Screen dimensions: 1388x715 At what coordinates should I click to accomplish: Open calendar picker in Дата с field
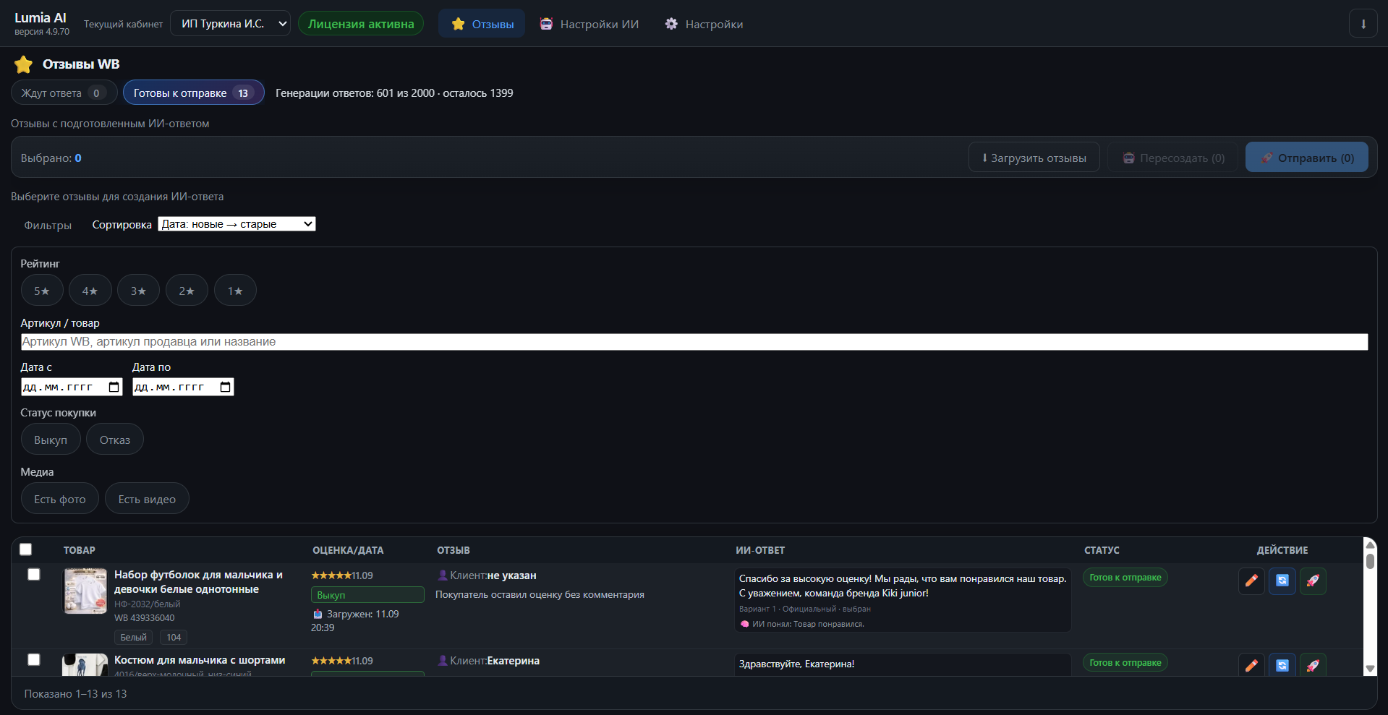(x=114, y=387)
